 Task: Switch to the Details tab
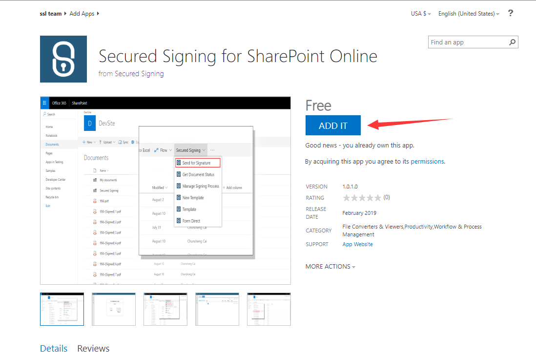[54, 348]
